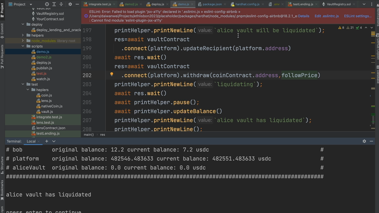Switch to integrate.test.js tab
This screenshot has width=379, height=213.
(x=100, y=4)
